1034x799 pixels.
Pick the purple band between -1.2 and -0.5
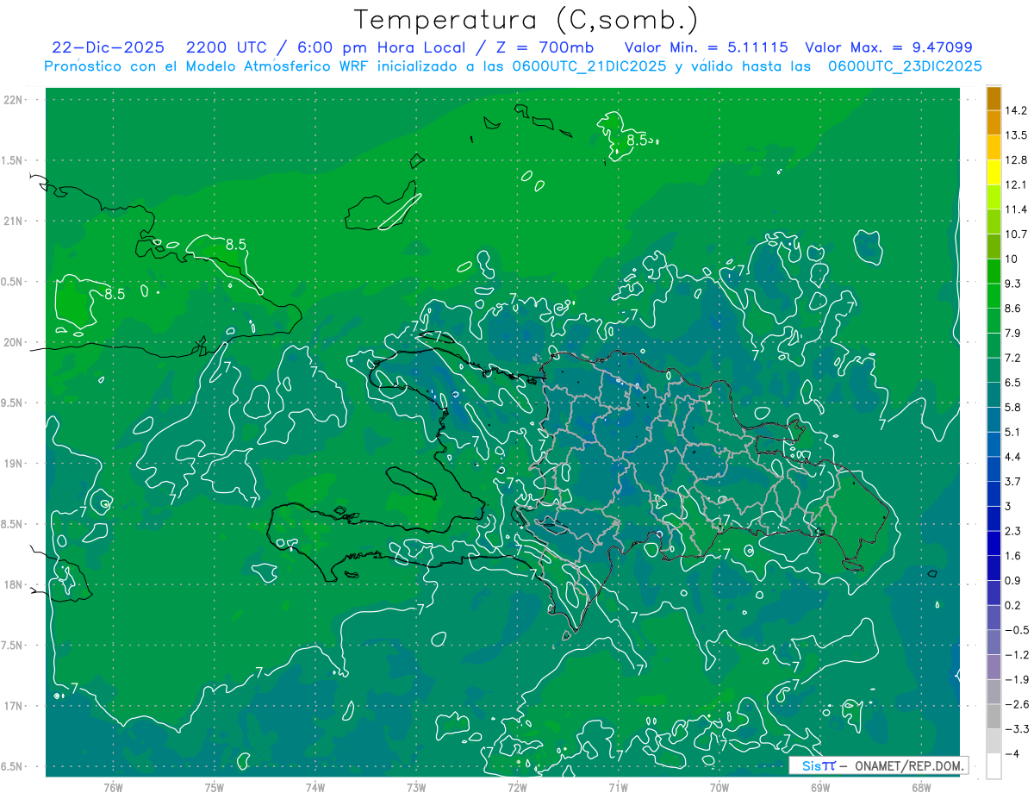pyautogui.click(x=994, y=643)
